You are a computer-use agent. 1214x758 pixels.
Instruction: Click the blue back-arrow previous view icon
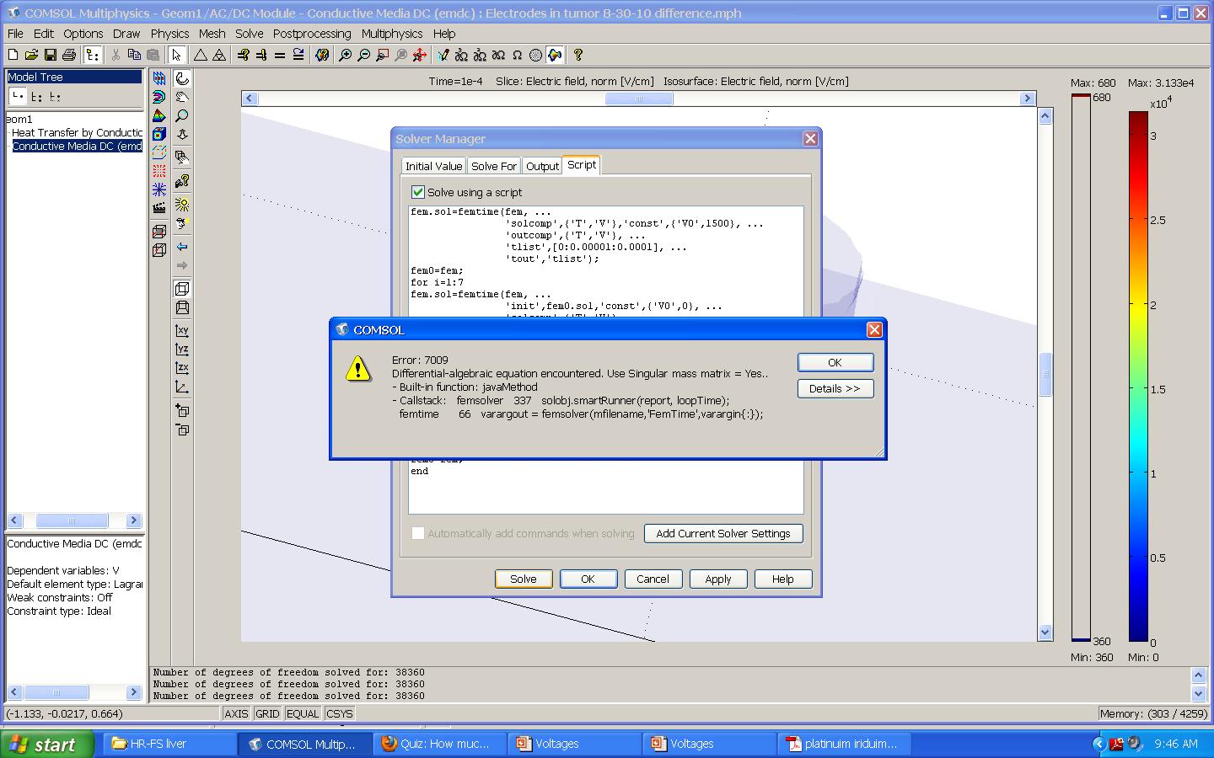(182, 247)
